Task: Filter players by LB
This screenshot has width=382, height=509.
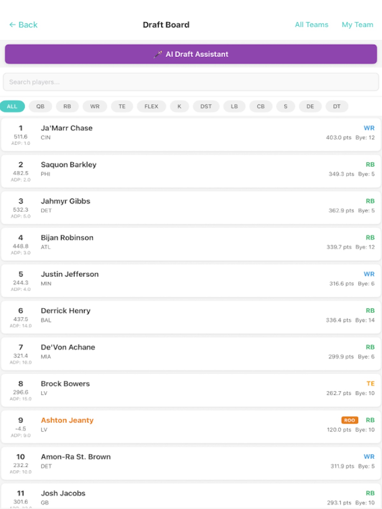Action: pos(234,106)
